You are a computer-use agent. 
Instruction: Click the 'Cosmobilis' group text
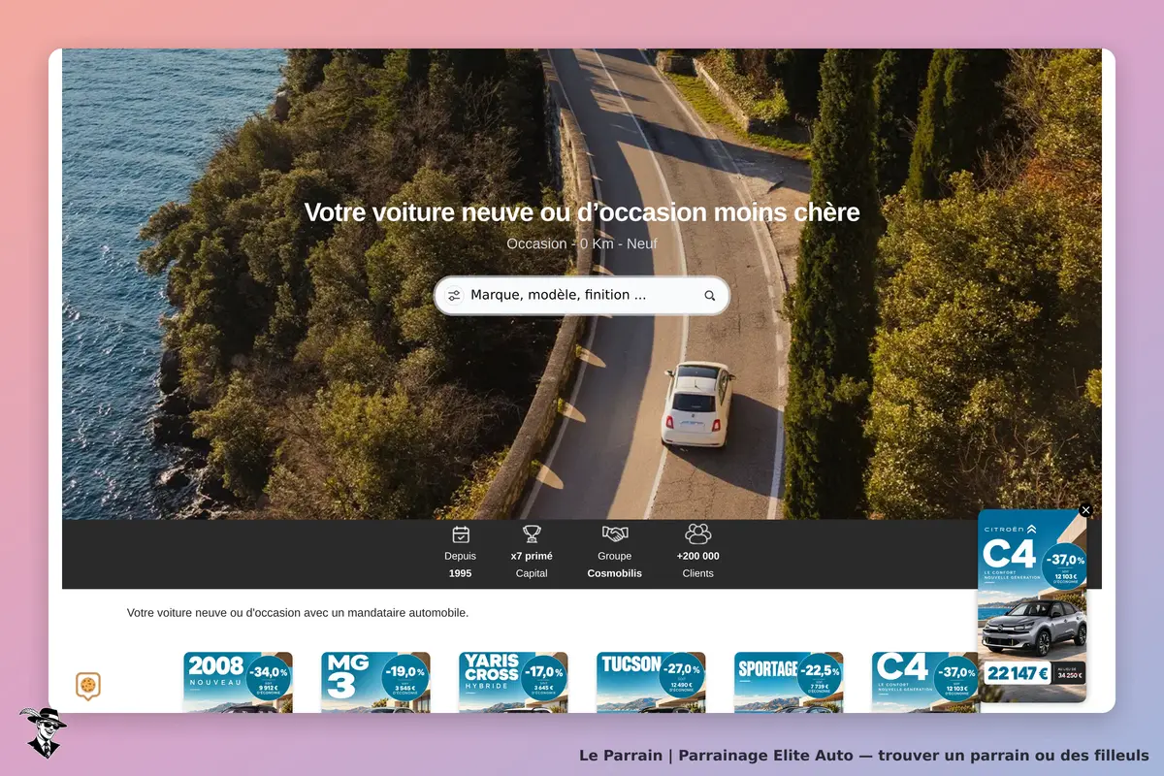pos(615,573)
